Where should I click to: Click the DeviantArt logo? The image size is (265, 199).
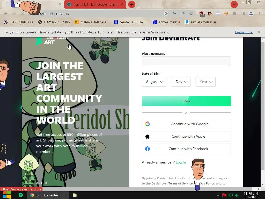coord(52,41)
